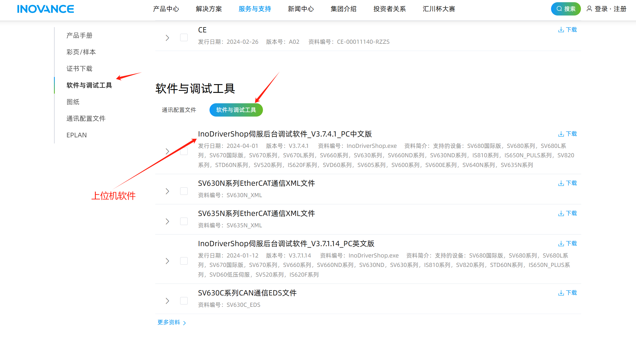The width and height of the screenshot is (636, 345).
Task: Click the user login icon
Action: [590, 9]
